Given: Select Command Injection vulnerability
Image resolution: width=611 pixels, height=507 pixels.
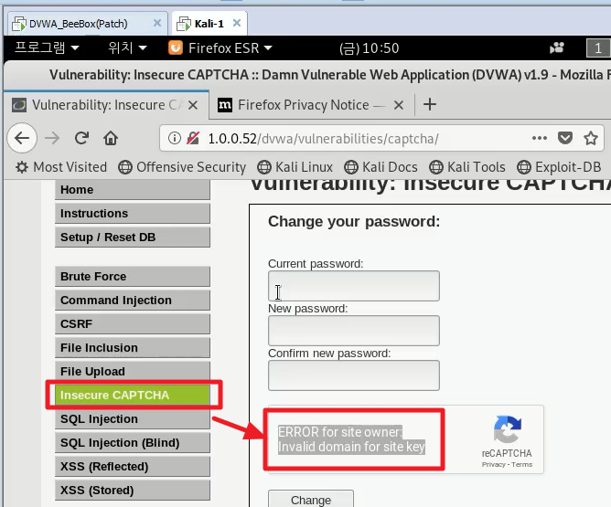Looking at the screenshot, I should tap(133, 300).
